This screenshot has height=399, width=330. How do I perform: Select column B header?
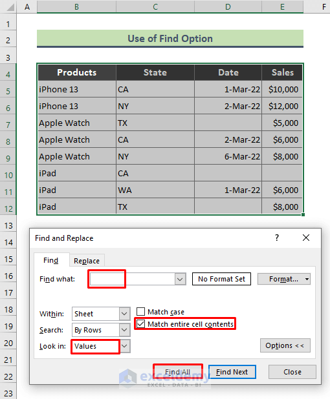[76, 6]
